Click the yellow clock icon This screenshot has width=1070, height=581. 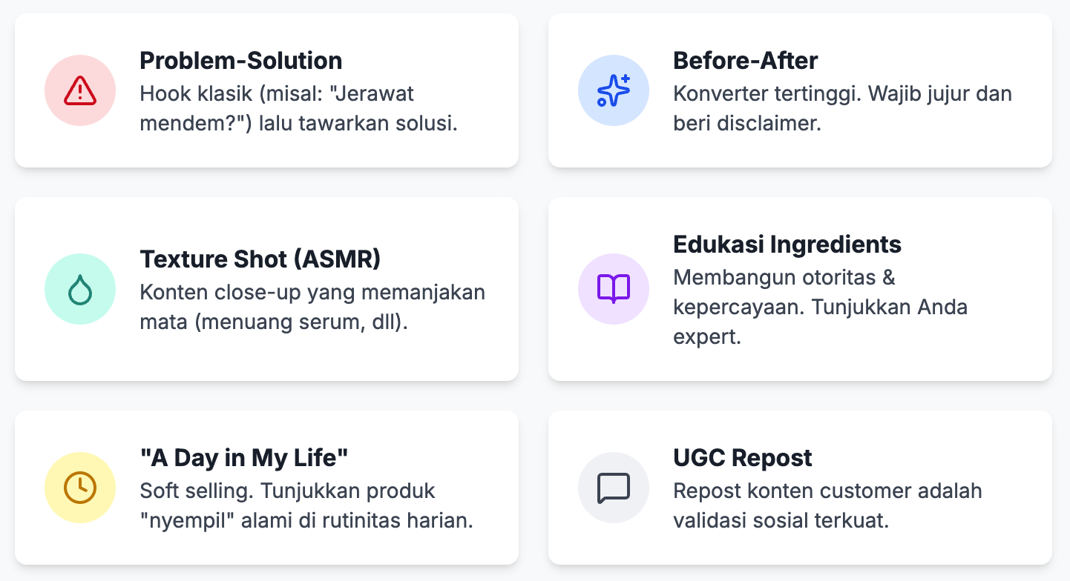(x=80, y=488)
